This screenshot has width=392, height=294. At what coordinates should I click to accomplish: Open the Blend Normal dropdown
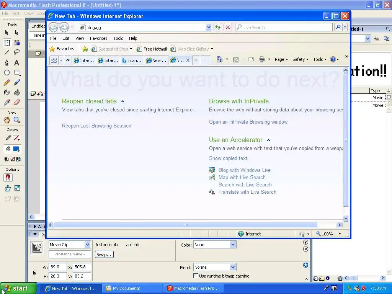coord(233,267)
